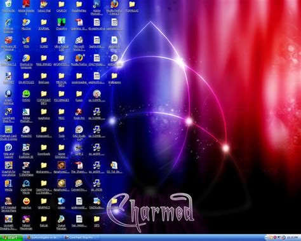The height and width of the screenshot is (241, 301).
Task: Launch the WinZip shortcut
Action: click(8, 185)
